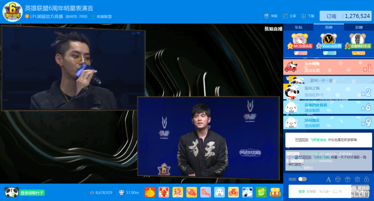Viewport: 374px width, 201px height.
Task: Click 举报 to report the stream
Action: (271, 16)
